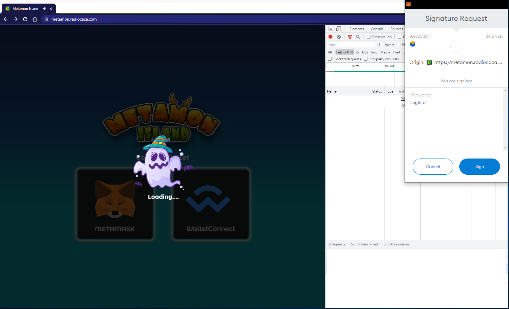Go back to the previous page
The width and height of the screenshot is (509, 309).
click(6, 19)
